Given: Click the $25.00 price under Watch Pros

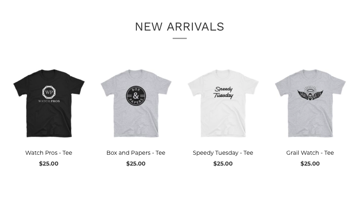Looking at the screenshot, I should point(49,164).
